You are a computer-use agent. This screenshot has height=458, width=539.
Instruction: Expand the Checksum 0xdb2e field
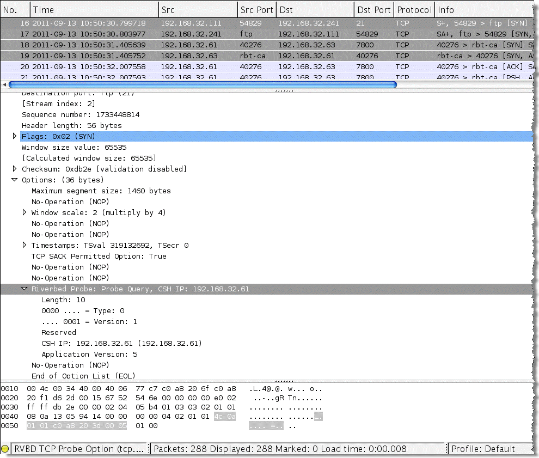click(15, 169)
